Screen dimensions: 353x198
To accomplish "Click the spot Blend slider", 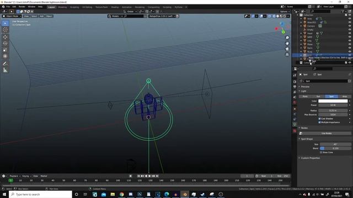I will [335, 148].
